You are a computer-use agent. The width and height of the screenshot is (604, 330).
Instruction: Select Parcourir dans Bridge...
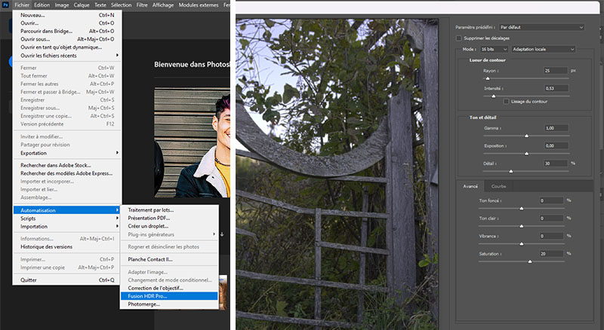pos(67,31)
